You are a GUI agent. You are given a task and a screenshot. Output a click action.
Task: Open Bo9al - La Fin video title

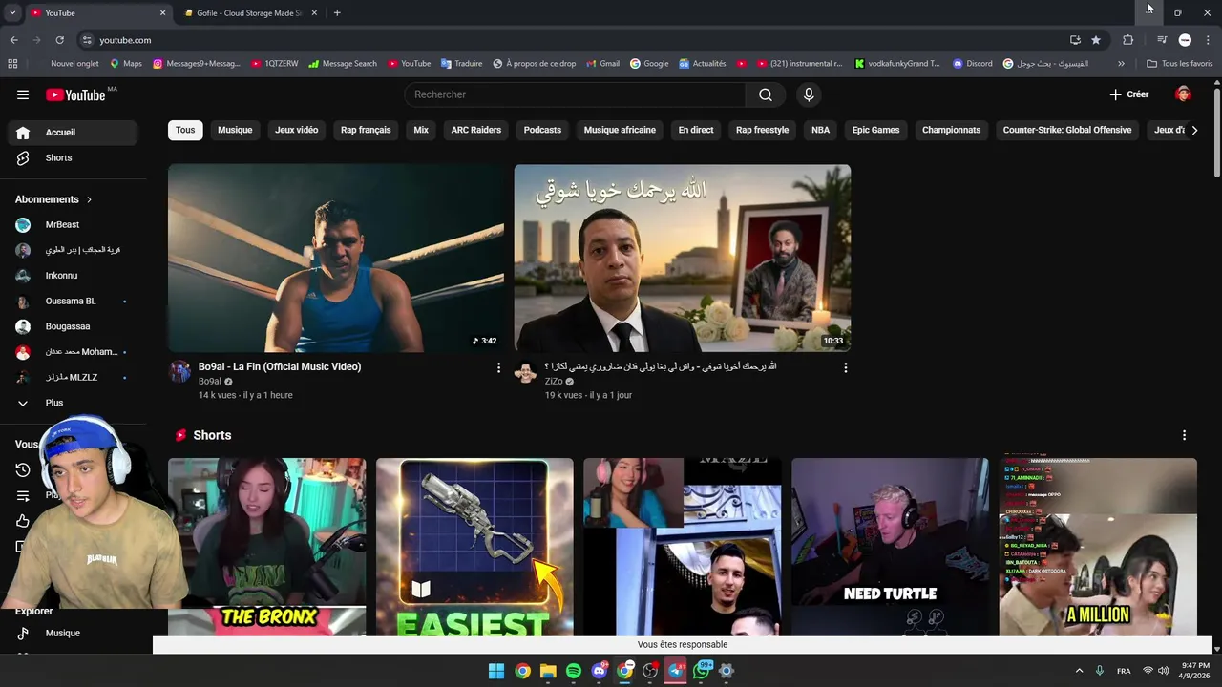pos(280,366)
